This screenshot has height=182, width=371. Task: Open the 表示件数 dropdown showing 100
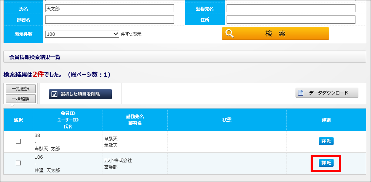(82, 34)
